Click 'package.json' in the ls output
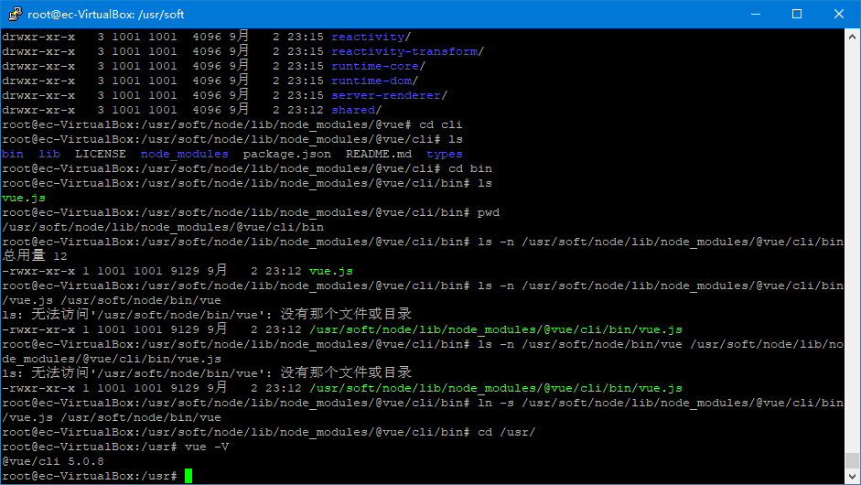The width and height of the screenshot is (861, 485). pos(287,154)
